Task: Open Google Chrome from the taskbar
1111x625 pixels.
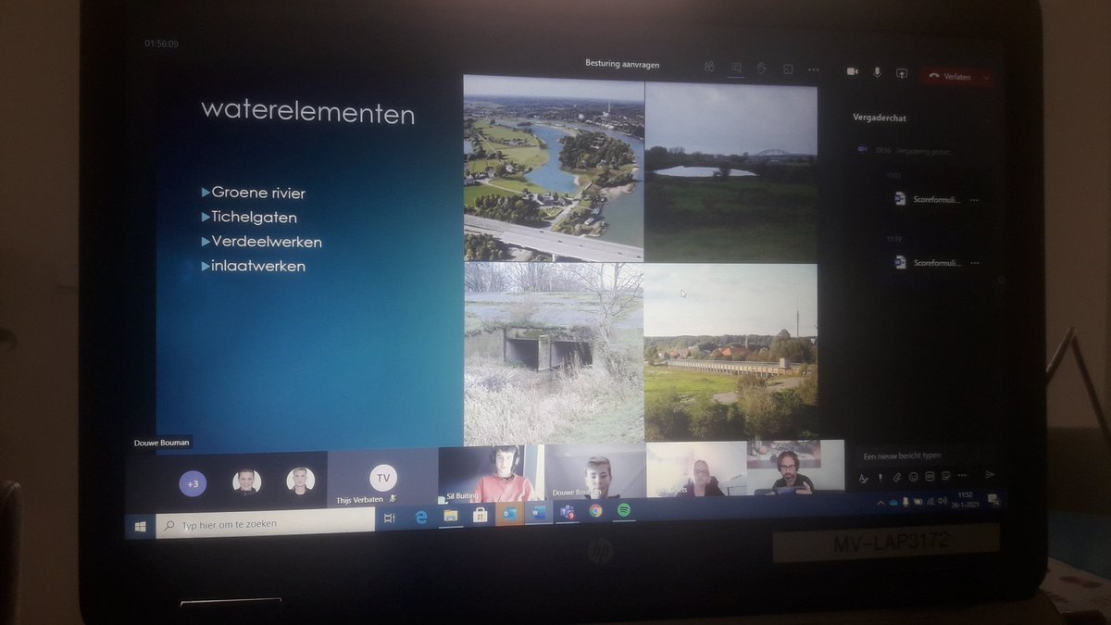Action: [x=595, y=510]
